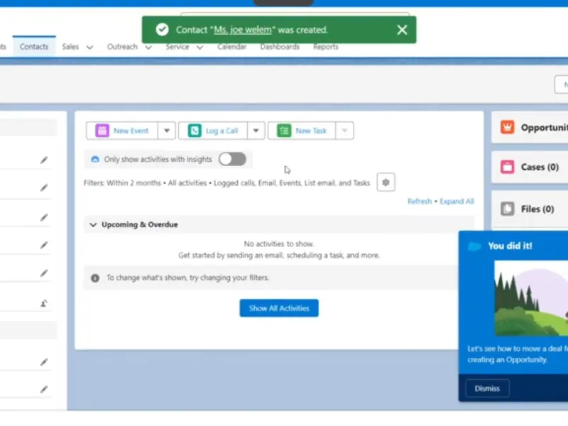This screenshot has width=568, height=426.
Task: Click the Cases briefcase icon
Action: [x=507, y=167]
